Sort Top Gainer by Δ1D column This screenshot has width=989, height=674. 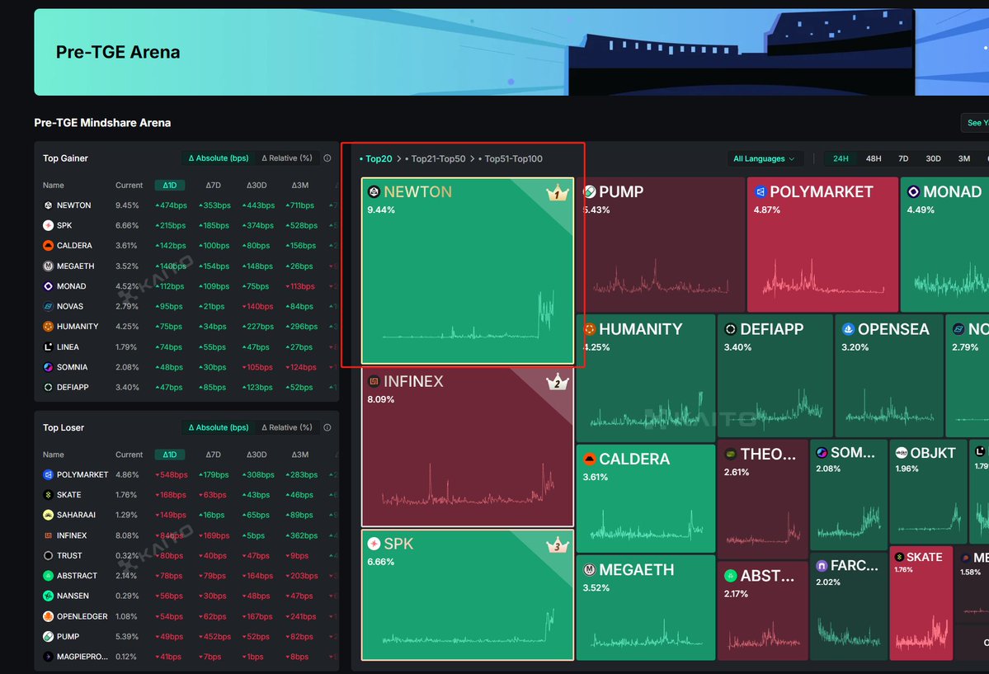coord(170,185)
